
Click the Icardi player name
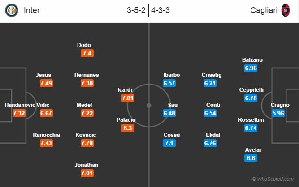[125, 90]
